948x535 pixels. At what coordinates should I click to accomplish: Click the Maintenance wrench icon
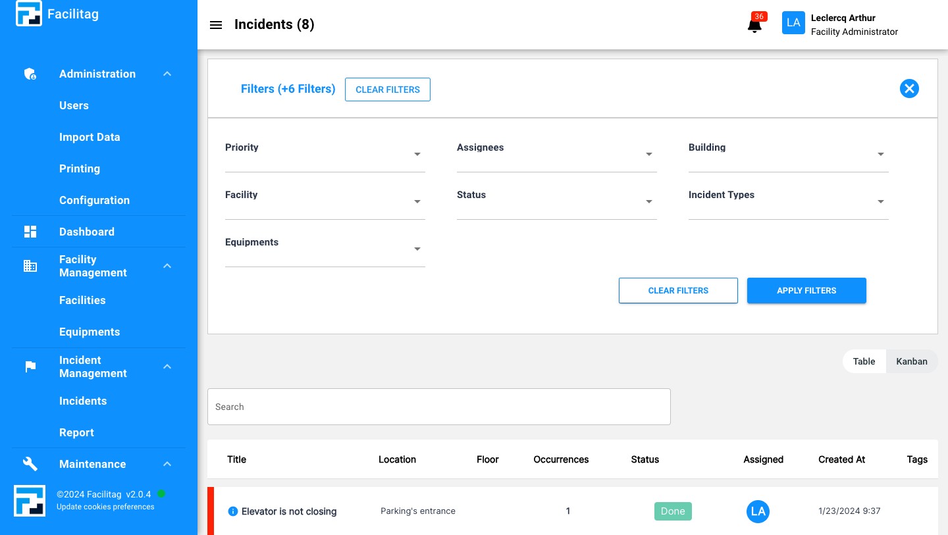click(x=30, y=464)
